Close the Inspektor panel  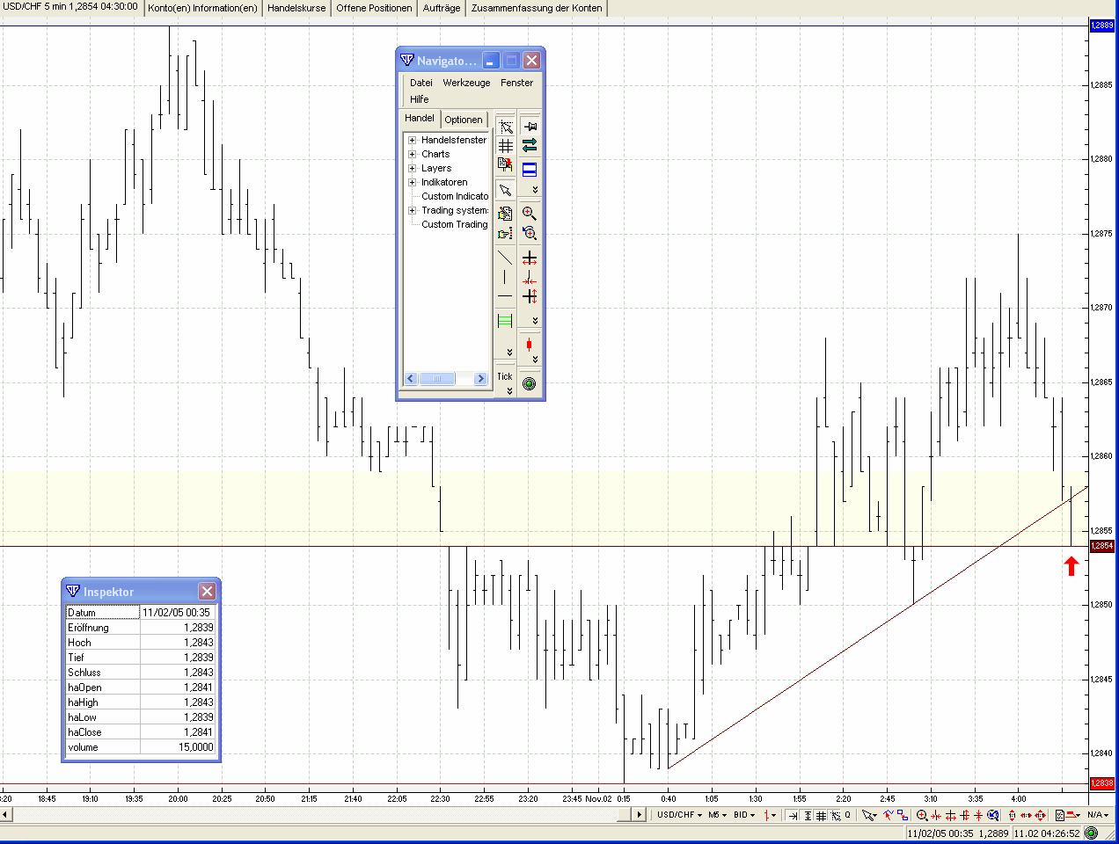[207, 592]
